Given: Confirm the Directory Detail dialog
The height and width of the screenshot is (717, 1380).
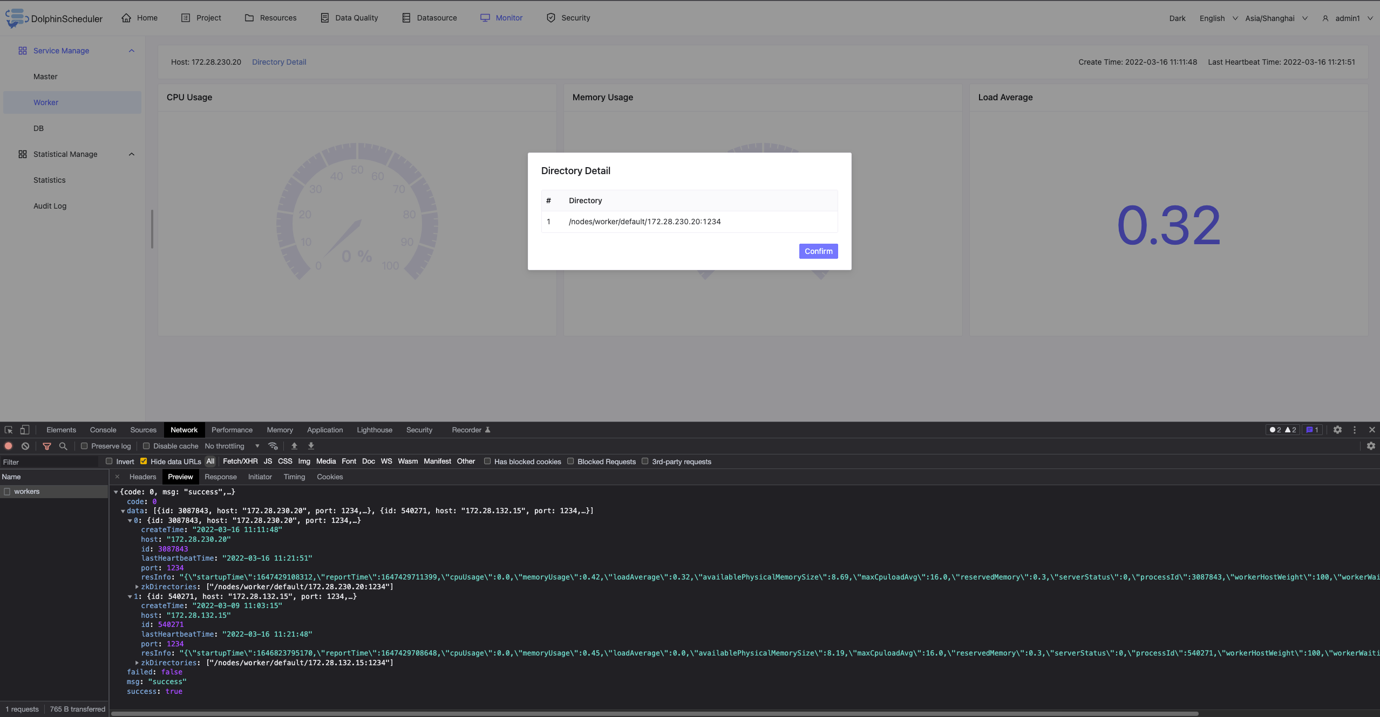Looking at the screenshot, I should coord(818,251).
